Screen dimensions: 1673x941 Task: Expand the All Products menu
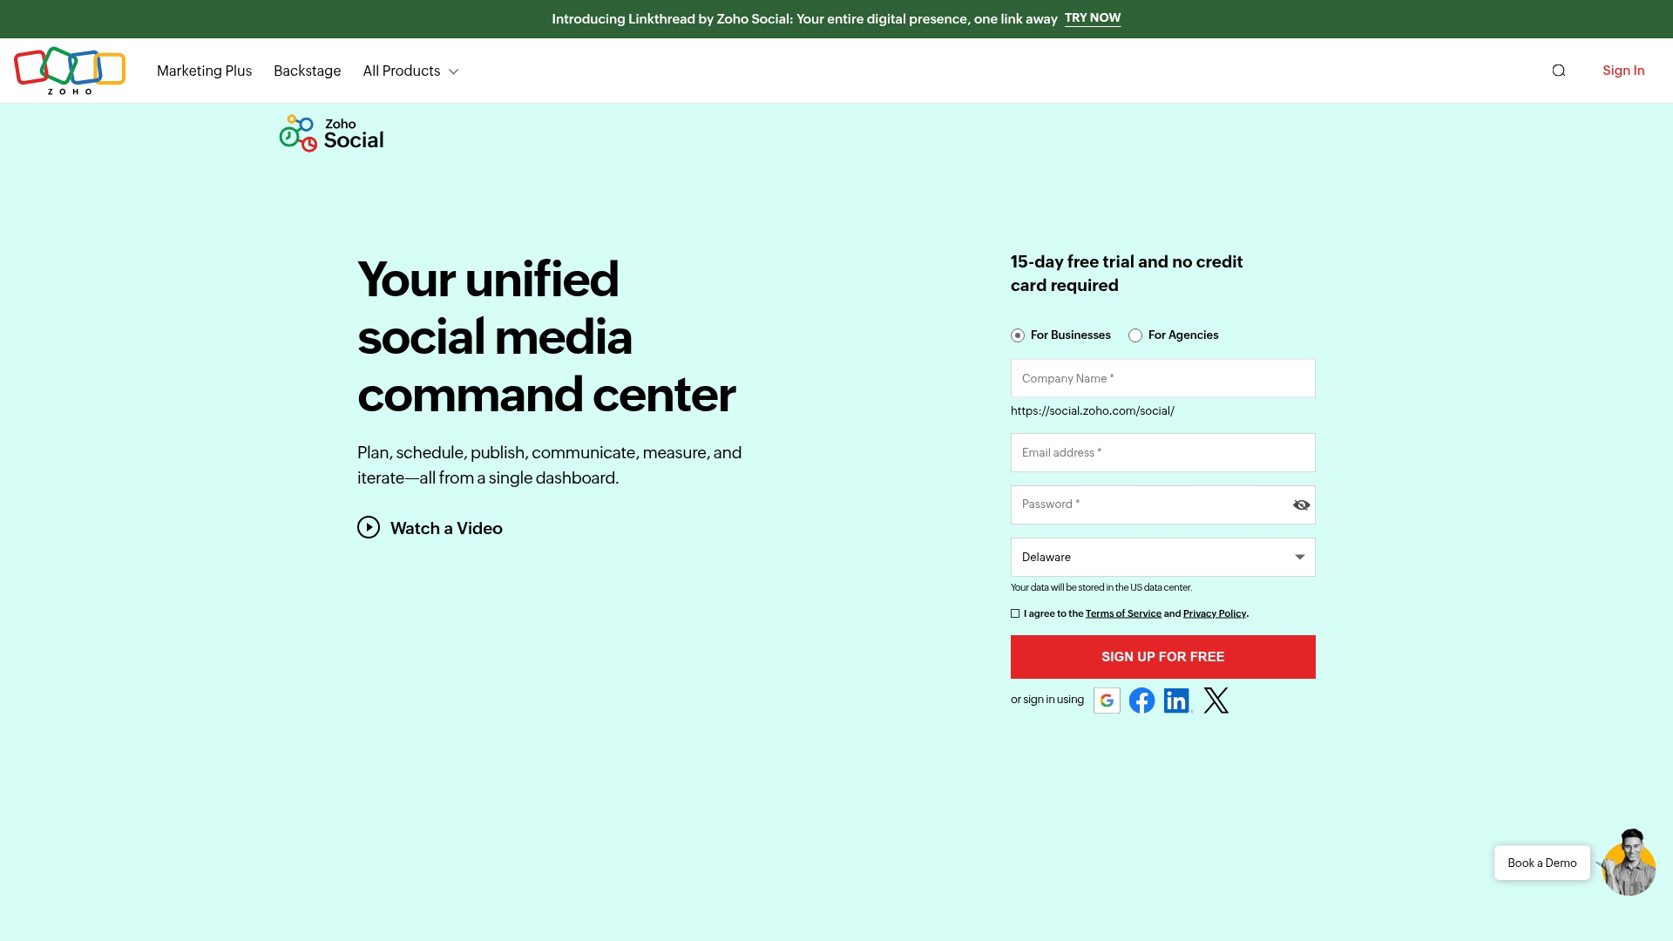point(410,71)
